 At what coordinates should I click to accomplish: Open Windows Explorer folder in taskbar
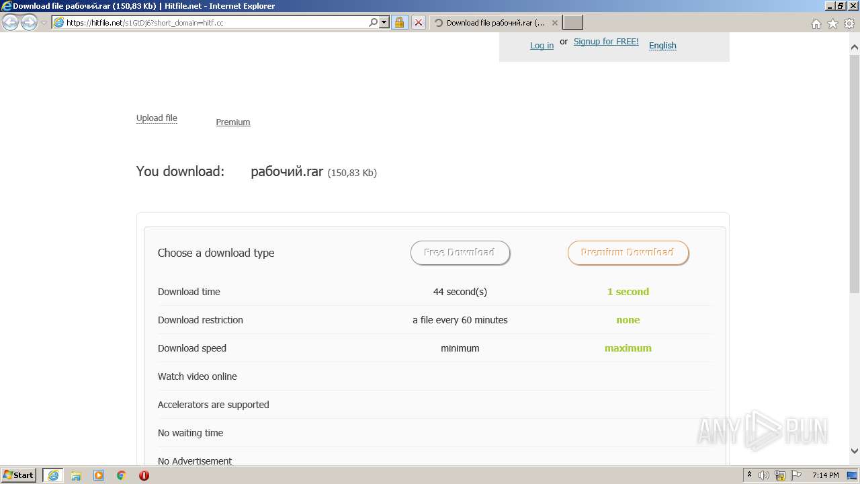click(76, 475)
